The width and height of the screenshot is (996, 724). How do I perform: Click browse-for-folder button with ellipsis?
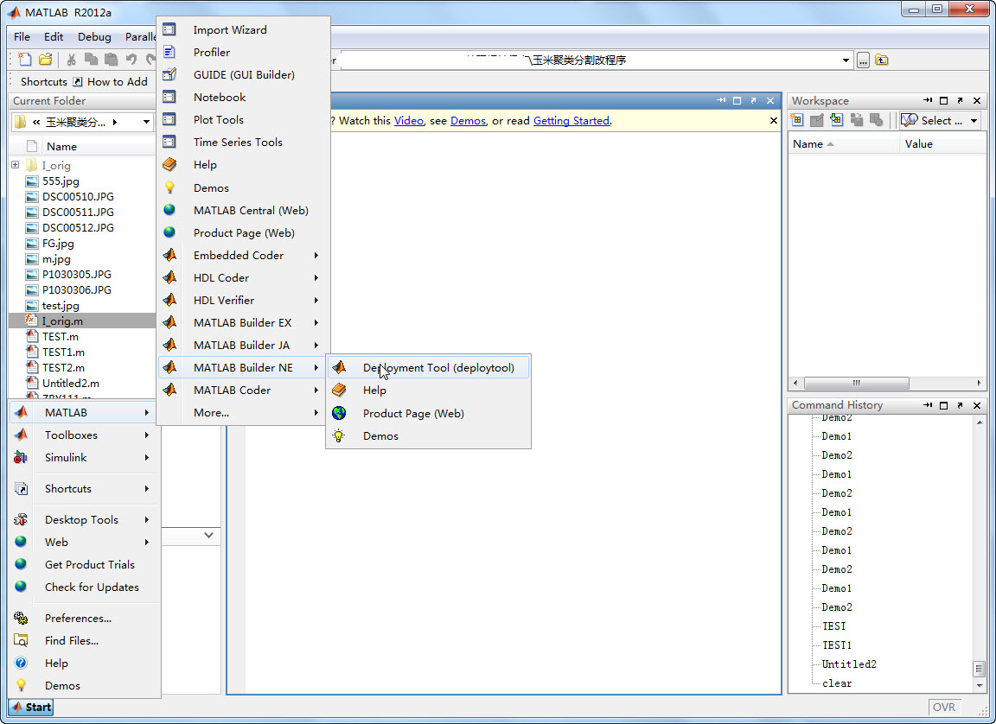pyautogui.click(x=863, y=60)
